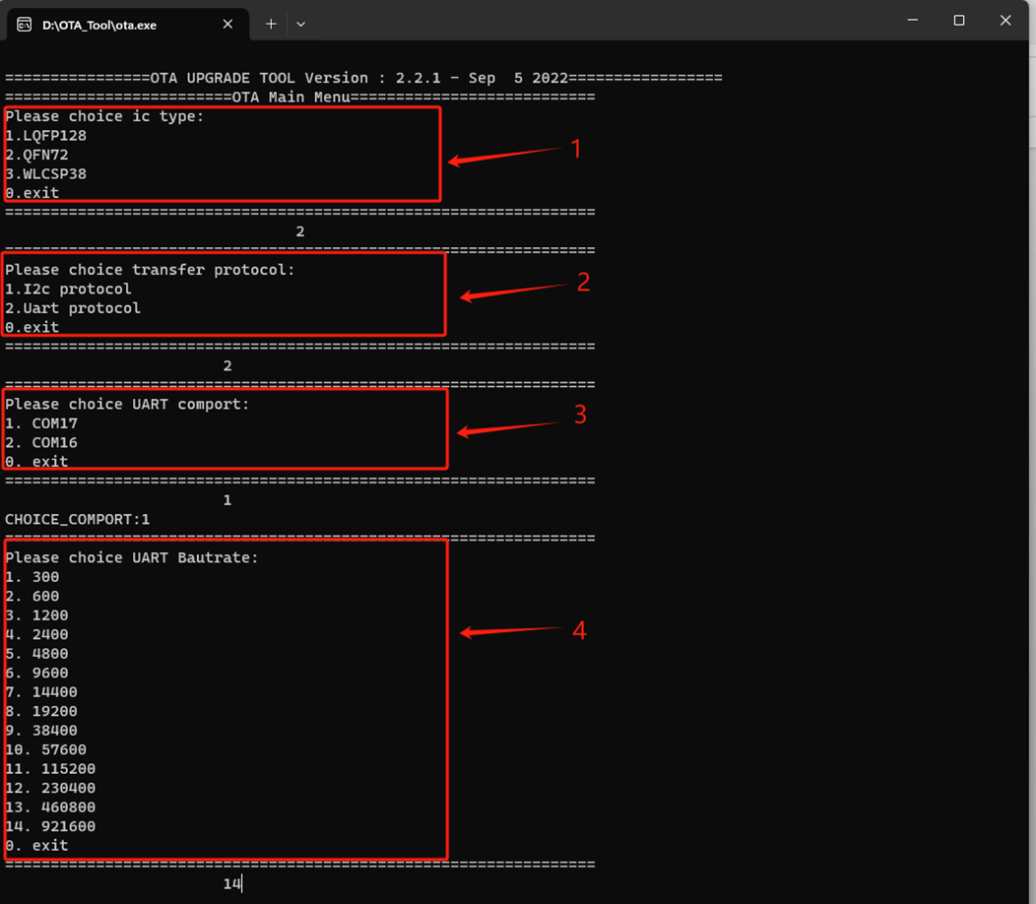Click the 5. 4800 baud rate line
The image size is (1036, 904).
click(x=37, y=654)
